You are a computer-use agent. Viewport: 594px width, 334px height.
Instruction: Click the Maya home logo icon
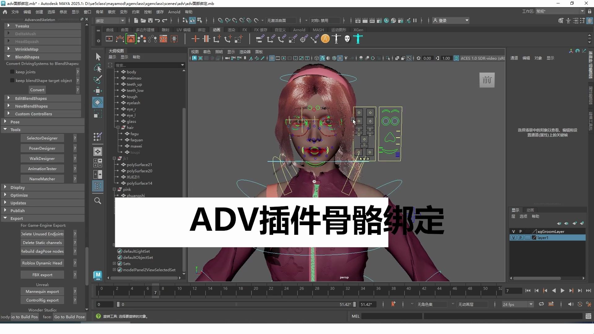98,276
